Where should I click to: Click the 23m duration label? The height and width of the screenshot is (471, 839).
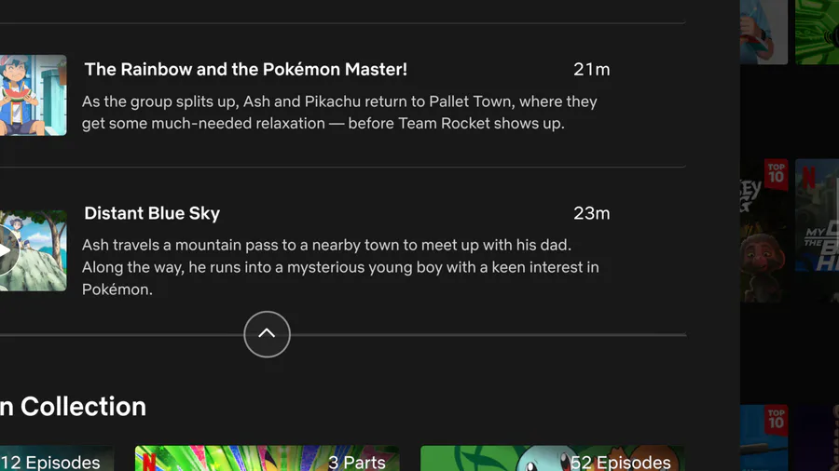(x=591, y=213)
